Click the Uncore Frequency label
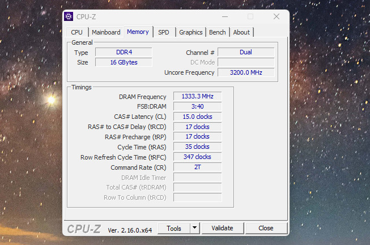This screenshot has width=370, height=245. click(189, 72)
